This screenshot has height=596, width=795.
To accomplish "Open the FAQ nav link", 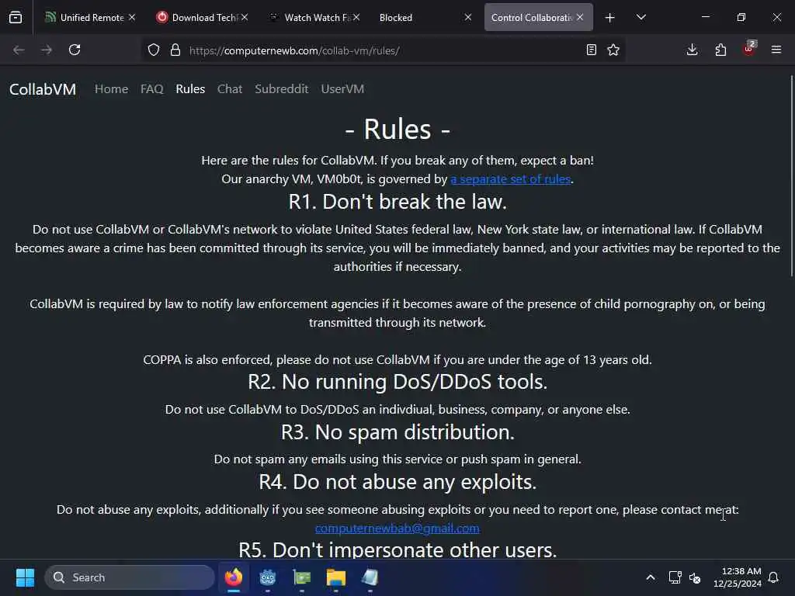I will tap(151, 89).
